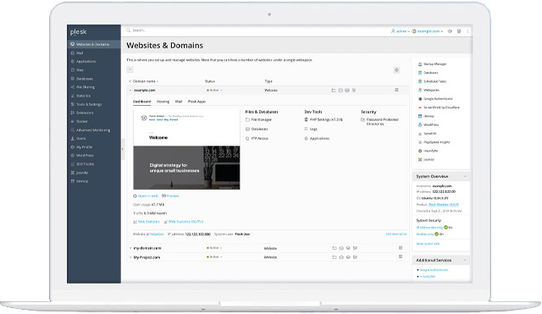Open the top bar overflow menu

pos(467,31)
